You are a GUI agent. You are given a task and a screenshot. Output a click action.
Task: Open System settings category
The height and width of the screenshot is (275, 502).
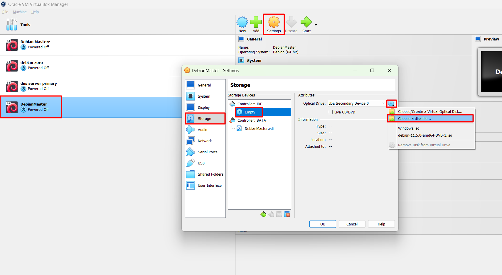(x=205, y=96)
